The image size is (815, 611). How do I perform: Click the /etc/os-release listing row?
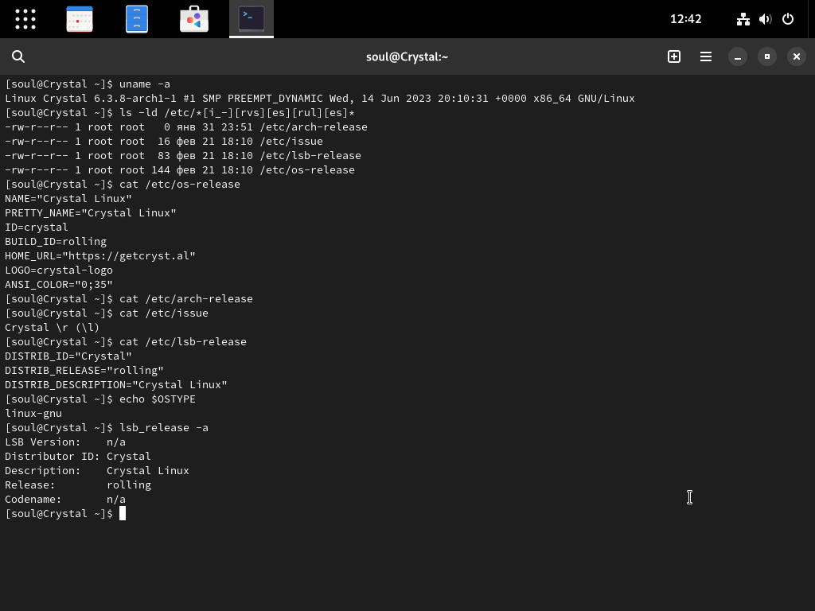[x=180, y=170]
